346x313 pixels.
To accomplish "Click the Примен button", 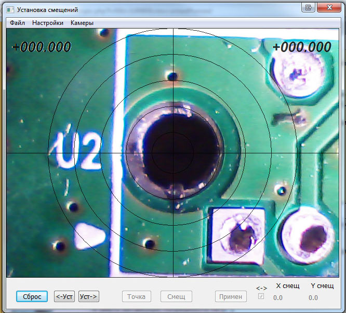I will point(231,296).
